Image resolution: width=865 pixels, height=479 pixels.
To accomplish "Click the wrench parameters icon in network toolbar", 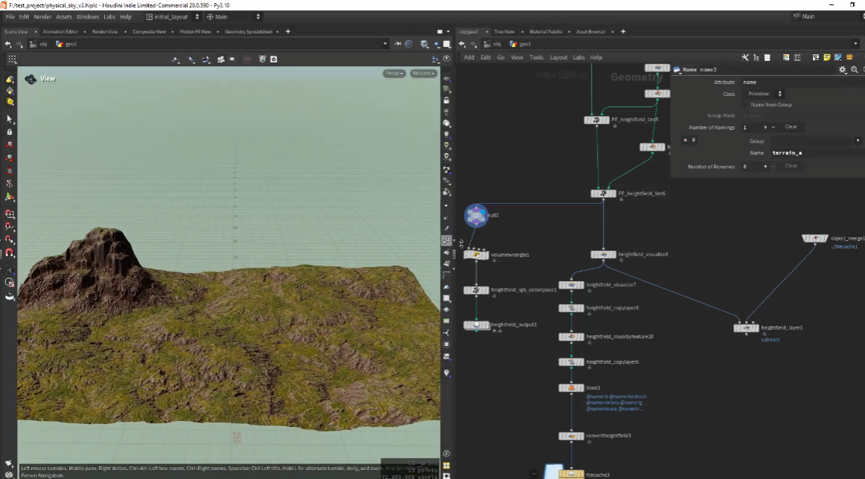I will point(744,57).
